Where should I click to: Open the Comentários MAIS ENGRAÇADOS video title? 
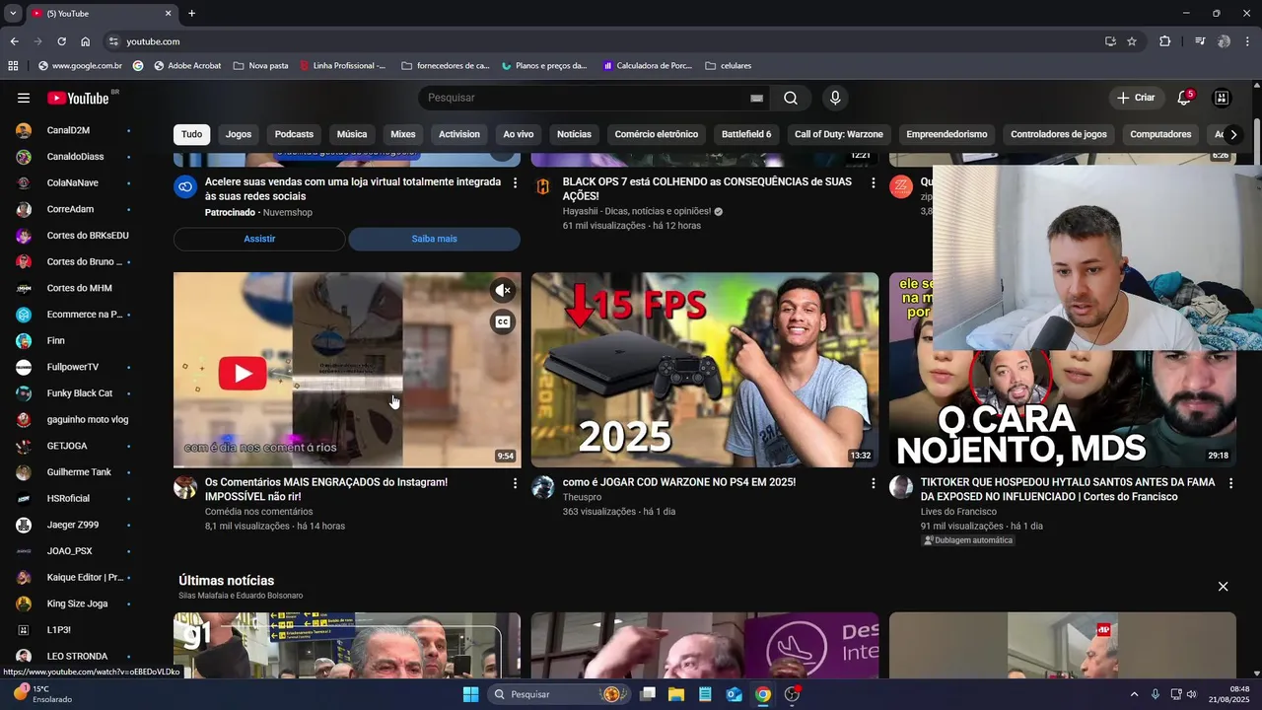(x=326, y=489)
